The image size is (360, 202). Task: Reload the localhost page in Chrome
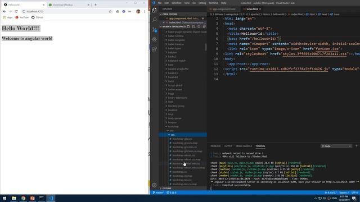pos(16,11)
